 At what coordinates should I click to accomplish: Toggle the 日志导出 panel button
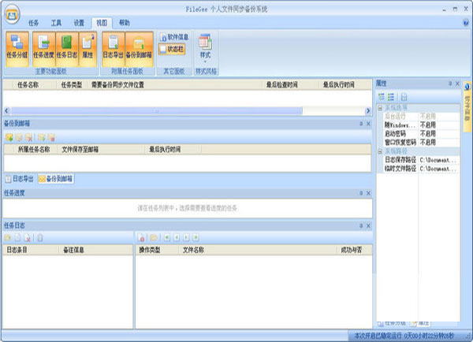coord(113,49)
